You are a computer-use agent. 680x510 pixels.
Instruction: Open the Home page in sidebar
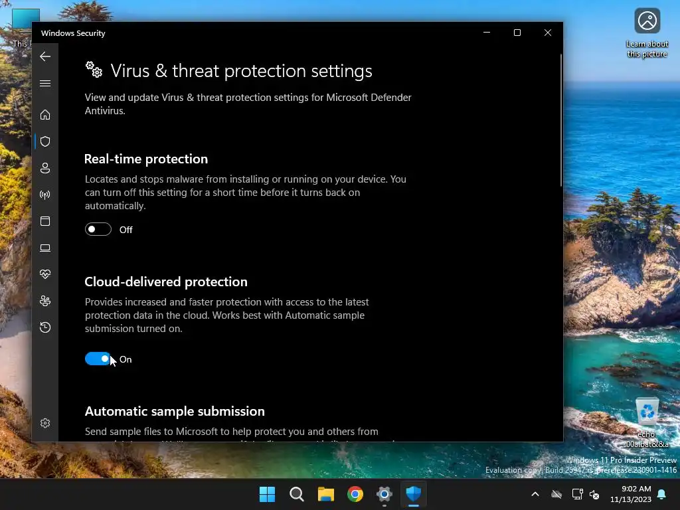tap(45, 115)
